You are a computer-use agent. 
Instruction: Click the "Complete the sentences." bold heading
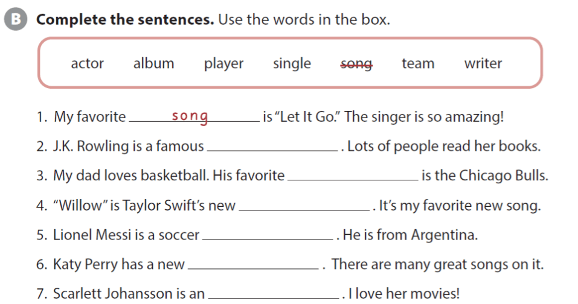125,19
